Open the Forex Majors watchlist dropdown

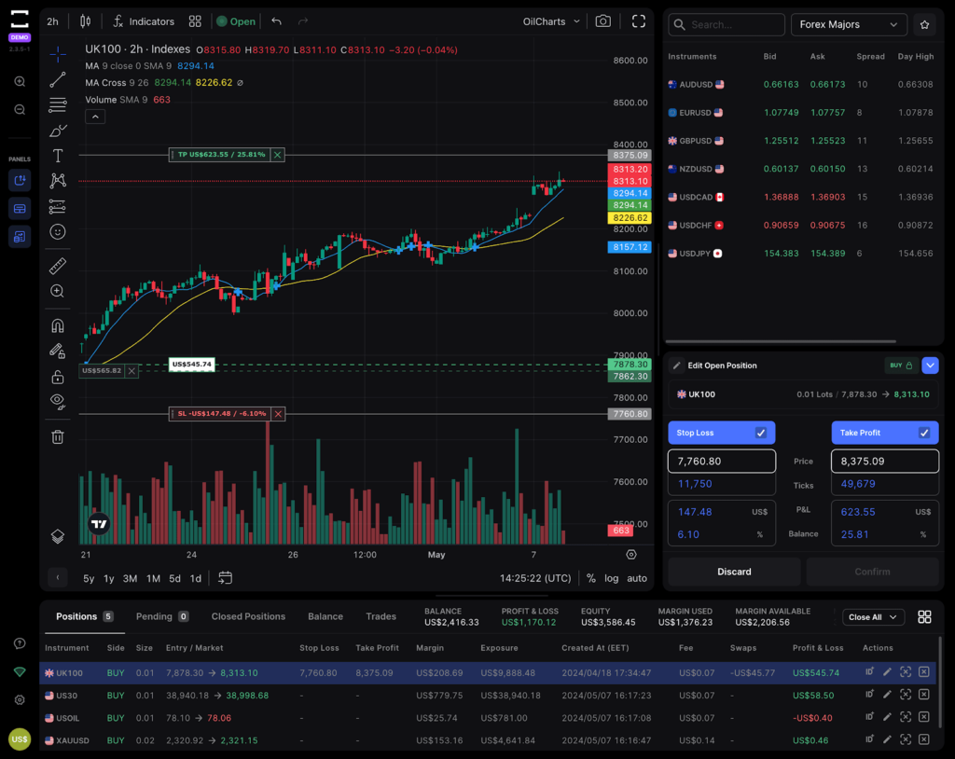tap(848, 25)
